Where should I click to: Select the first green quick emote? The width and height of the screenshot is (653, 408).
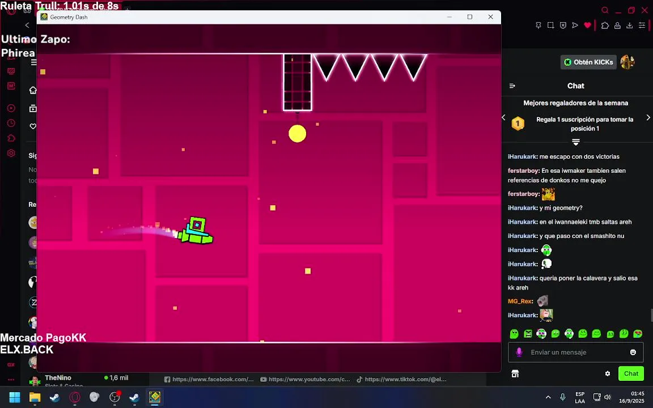click(x=514, y=333)
